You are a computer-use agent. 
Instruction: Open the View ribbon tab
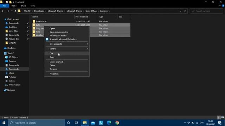click(33, 6)
